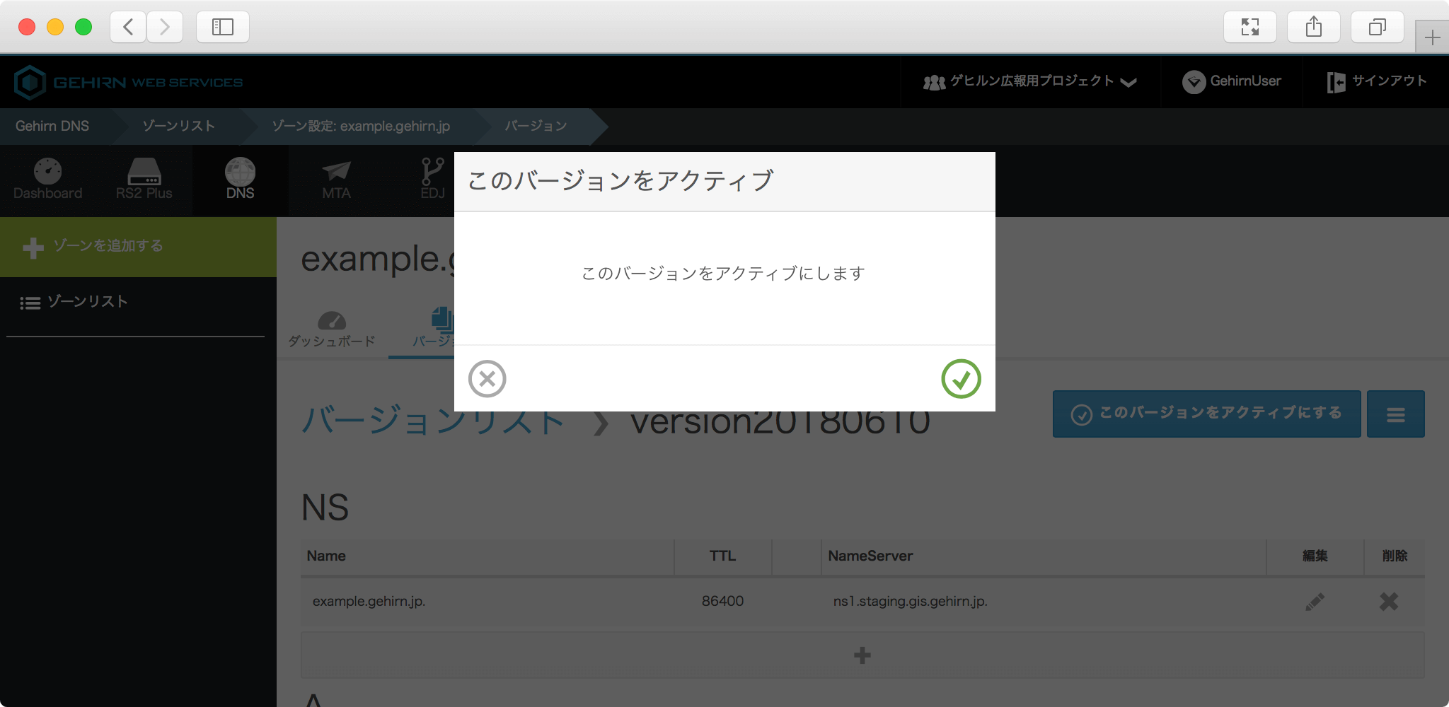Toggle the Safari sidebar button
This screenshot has width=1449, height=707.
coord(223,27)
